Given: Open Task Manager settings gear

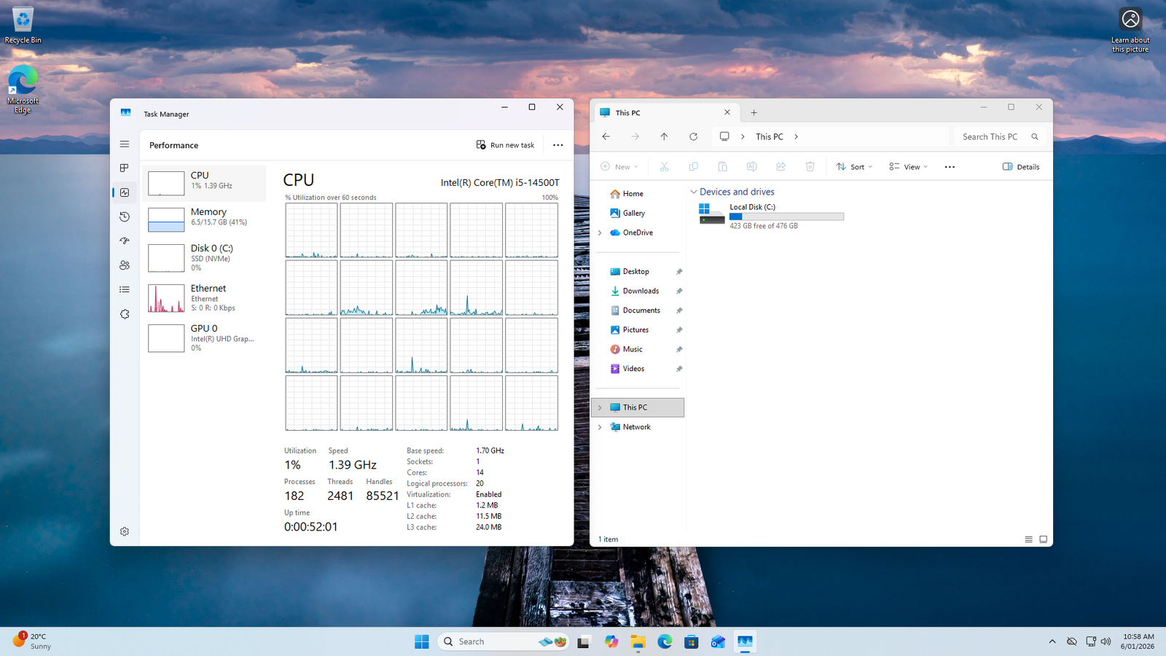Looking at the screenshot, I should (x=125, y=531).
